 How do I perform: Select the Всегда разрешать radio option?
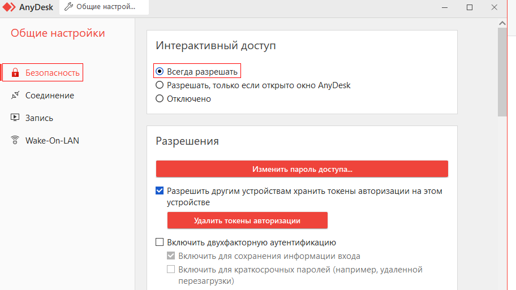click(x=160, y=72)
